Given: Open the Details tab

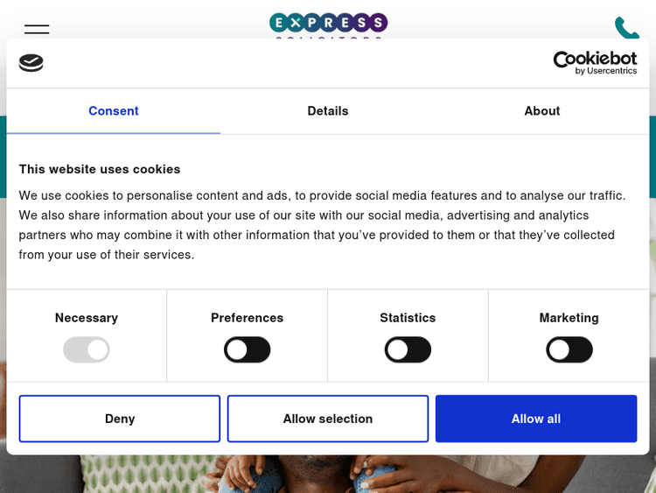Looking at the screenshot, I should (x=328, y=111).
